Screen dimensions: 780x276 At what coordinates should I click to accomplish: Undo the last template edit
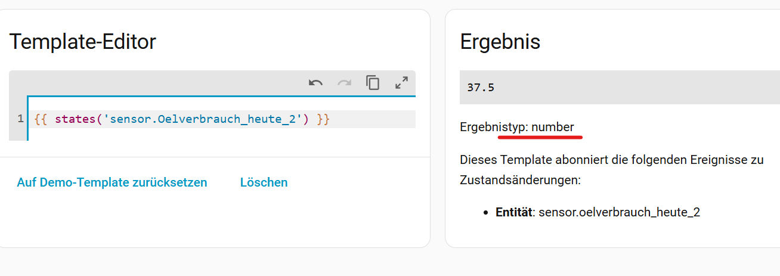click(315, 83)
